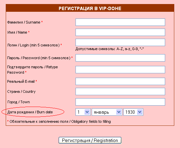Expand the month dropdown showing январь
180x148 pixels.
point(107,112)
